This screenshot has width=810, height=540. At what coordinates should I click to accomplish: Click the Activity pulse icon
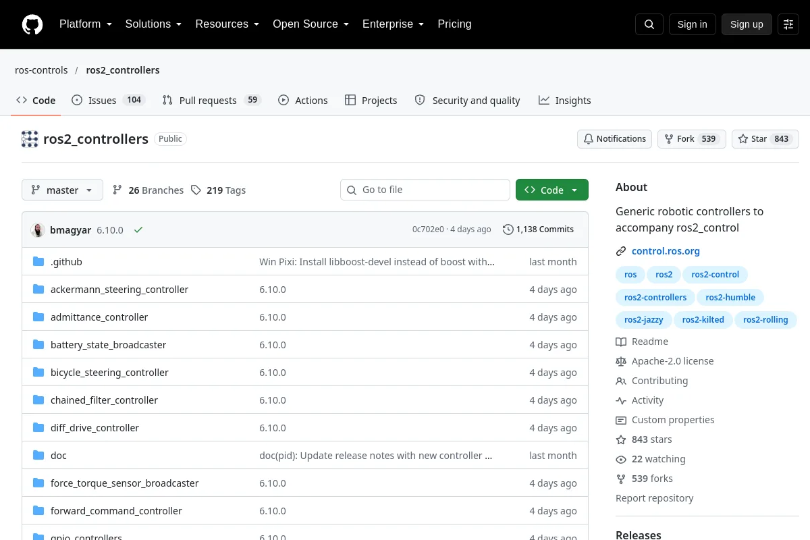point(621,400)
